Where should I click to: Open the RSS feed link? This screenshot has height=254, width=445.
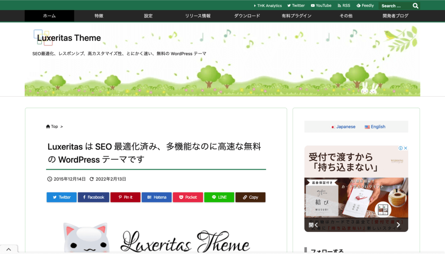[x=344, y=6]
